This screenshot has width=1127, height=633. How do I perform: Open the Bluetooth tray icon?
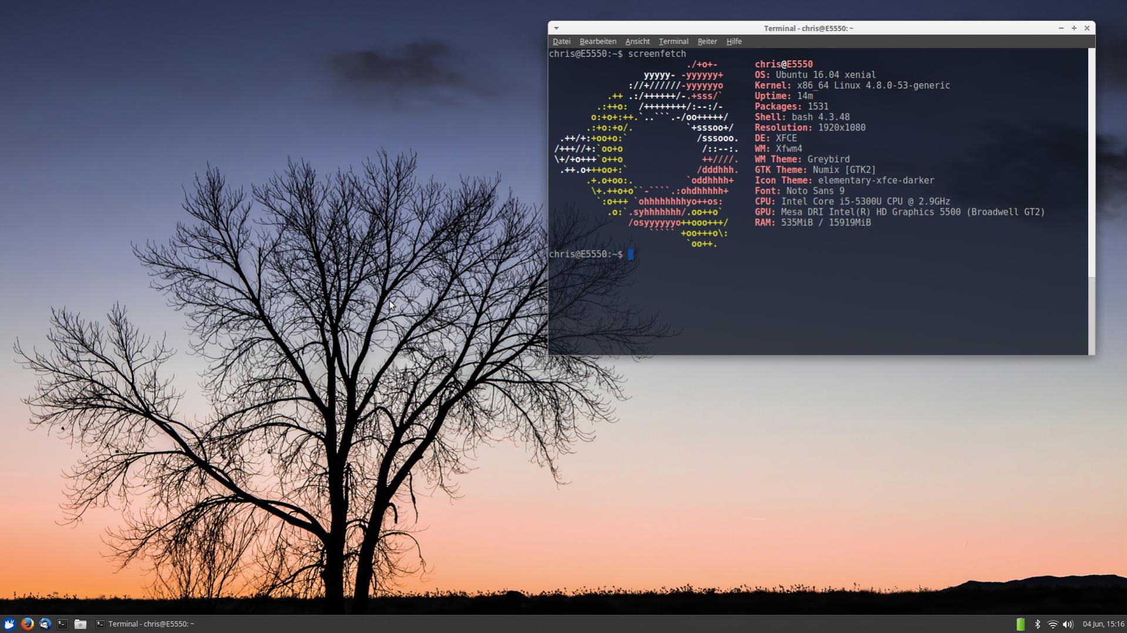coord(1037,624)
